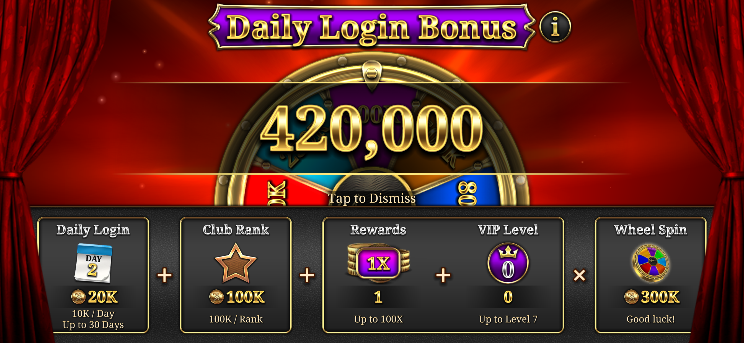Click the coin icon next to 100K
744x343 pixels.
coord(216,297)
